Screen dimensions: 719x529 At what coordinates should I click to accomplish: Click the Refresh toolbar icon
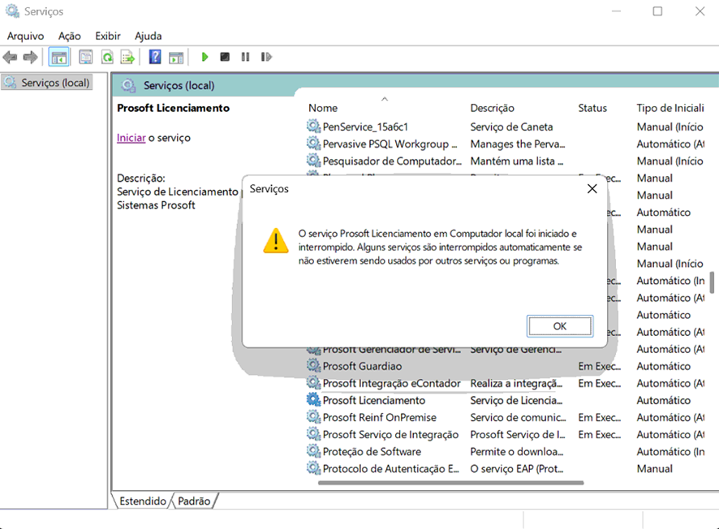(x=107, y=58)
